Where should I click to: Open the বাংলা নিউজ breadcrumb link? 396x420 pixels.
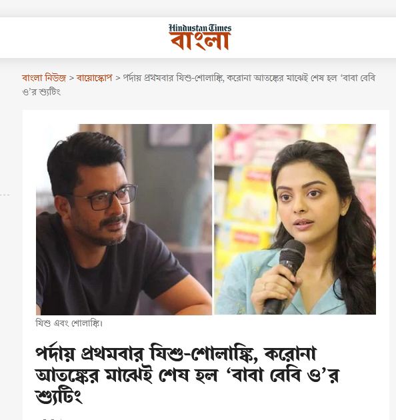point(44,78)
